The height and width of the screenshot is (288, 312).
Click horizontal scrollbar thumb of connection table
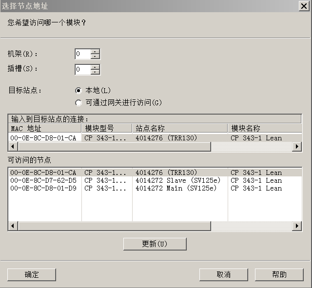click(x=114, y=147)
